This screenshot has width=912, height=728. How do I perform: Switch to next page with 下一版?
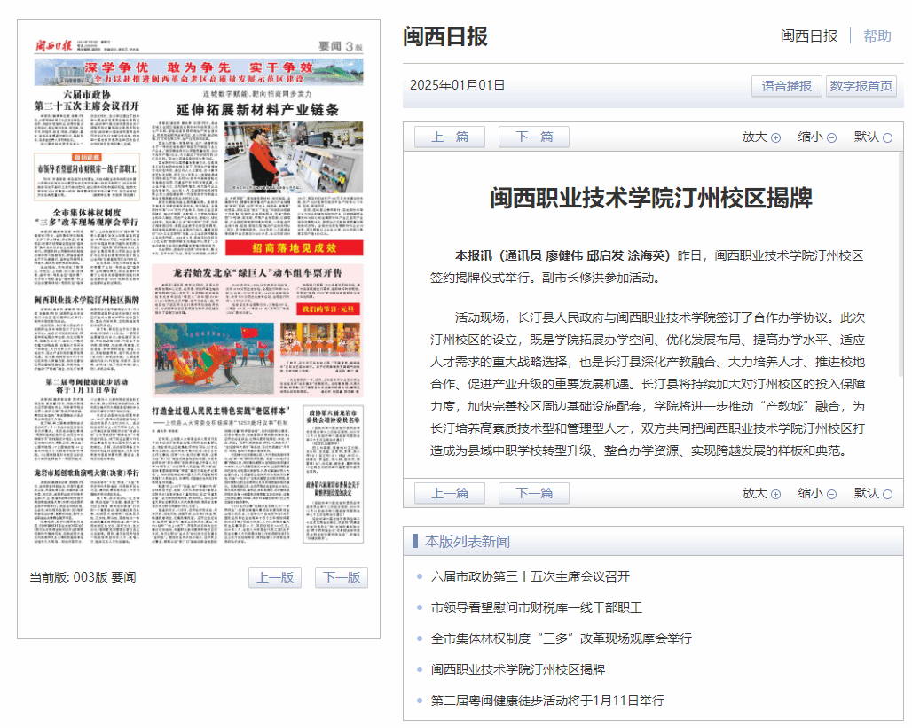[342, 577]
